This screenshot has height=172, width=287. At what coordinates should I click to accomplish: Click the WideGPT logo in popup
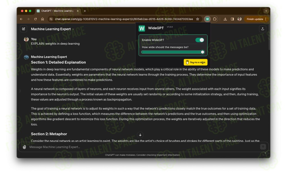(142, 28)
